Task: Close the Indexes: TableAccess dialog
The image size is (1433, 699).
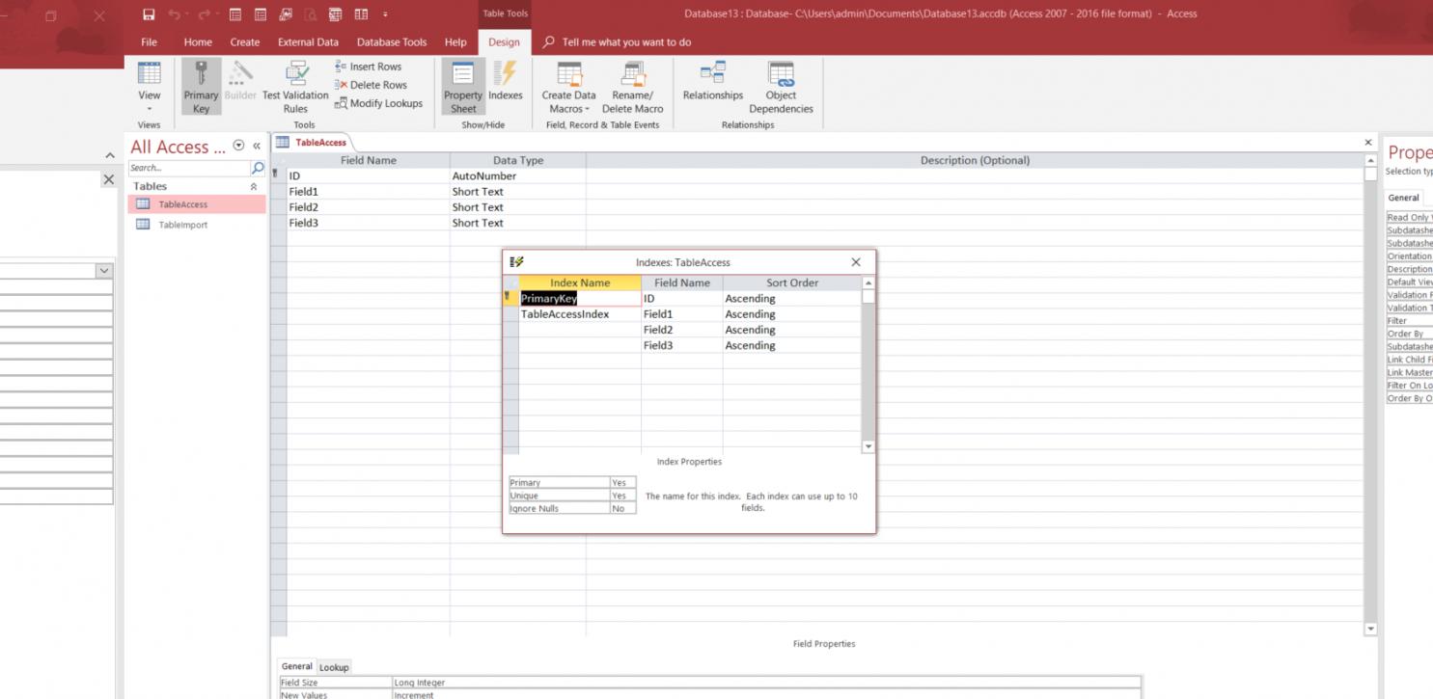Action: click(x=856, y=262)
